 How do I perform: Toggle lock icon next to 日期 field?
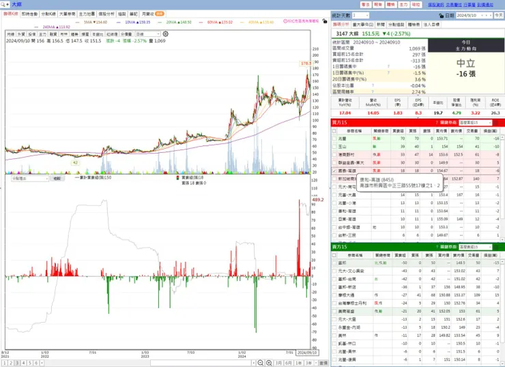click(442, 16)
